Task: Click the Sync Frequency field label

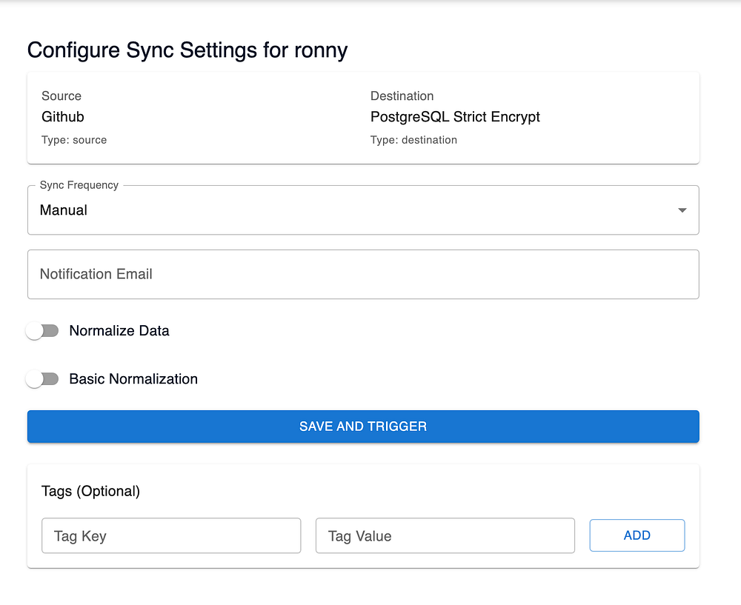Action: pos(79,185)
